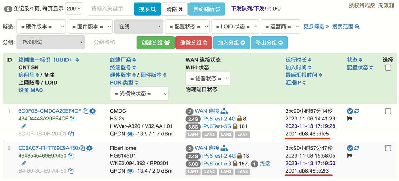Click the pencil edit icon for device 1
This screenshot has width=399, height=181.
23,126
